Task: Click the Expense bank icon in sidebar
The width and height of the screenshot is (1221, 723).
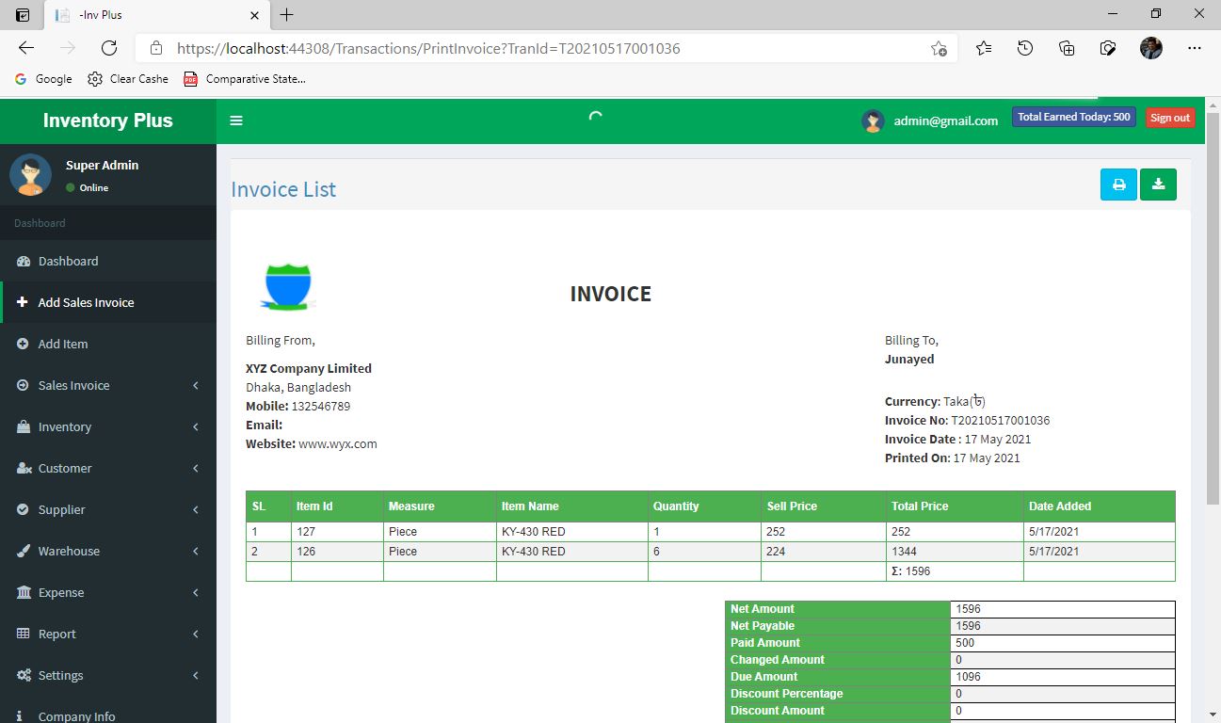Action: click(24, 592)
